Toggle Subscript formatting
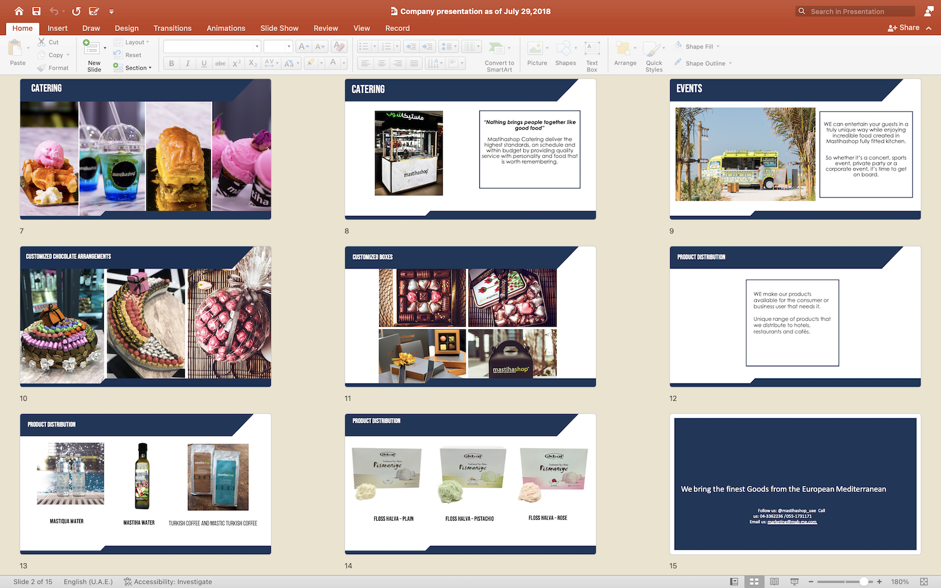 (252, 63)
